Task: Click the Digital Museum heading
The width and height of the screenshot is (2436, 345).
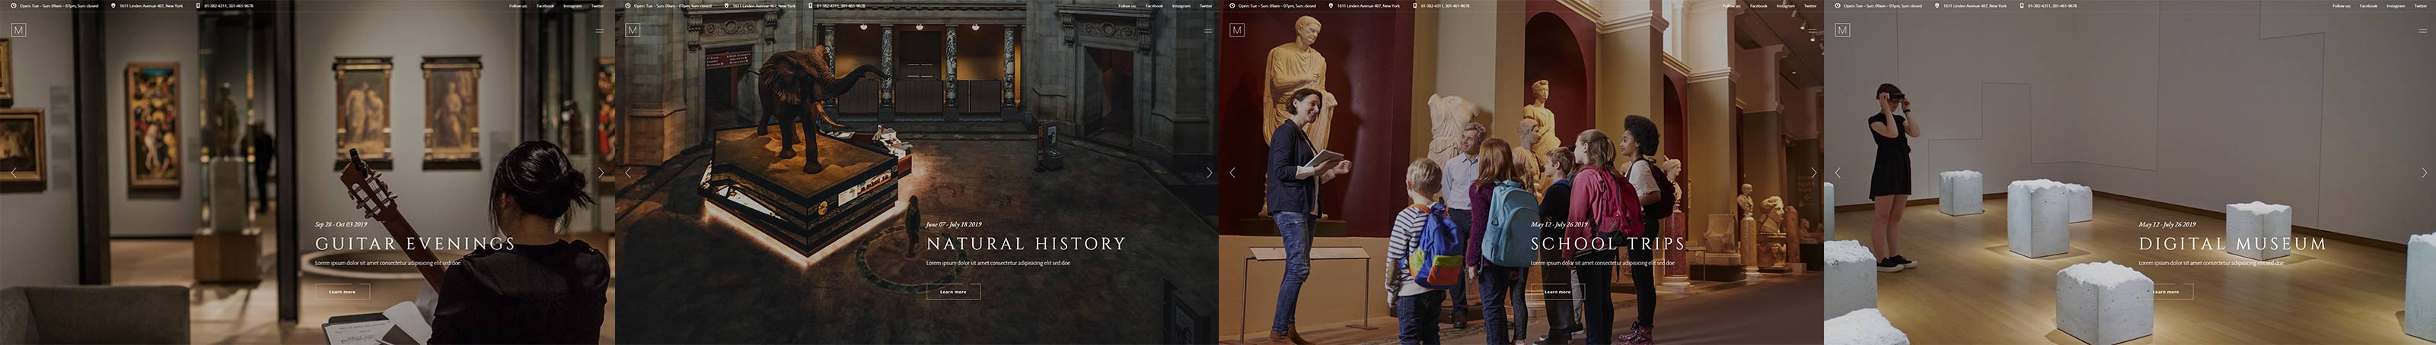Action: [x=2232, y=244]
